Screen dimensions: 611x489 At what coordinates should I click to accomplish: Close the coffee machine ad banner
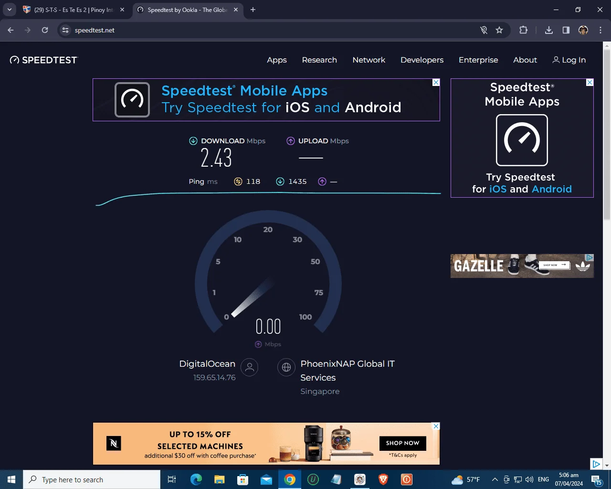[x=436, y=426]
